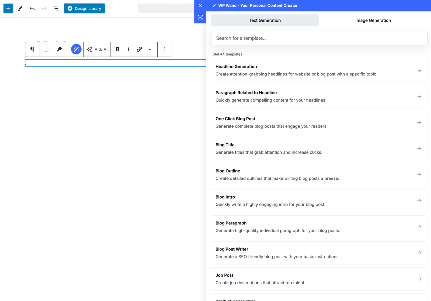
Task: Launch Ask AI from the block toolbar
Action: [x=97, y=49]
